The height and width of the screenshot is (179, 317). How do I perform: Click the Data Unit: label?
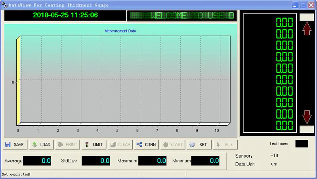pos(245,164)
